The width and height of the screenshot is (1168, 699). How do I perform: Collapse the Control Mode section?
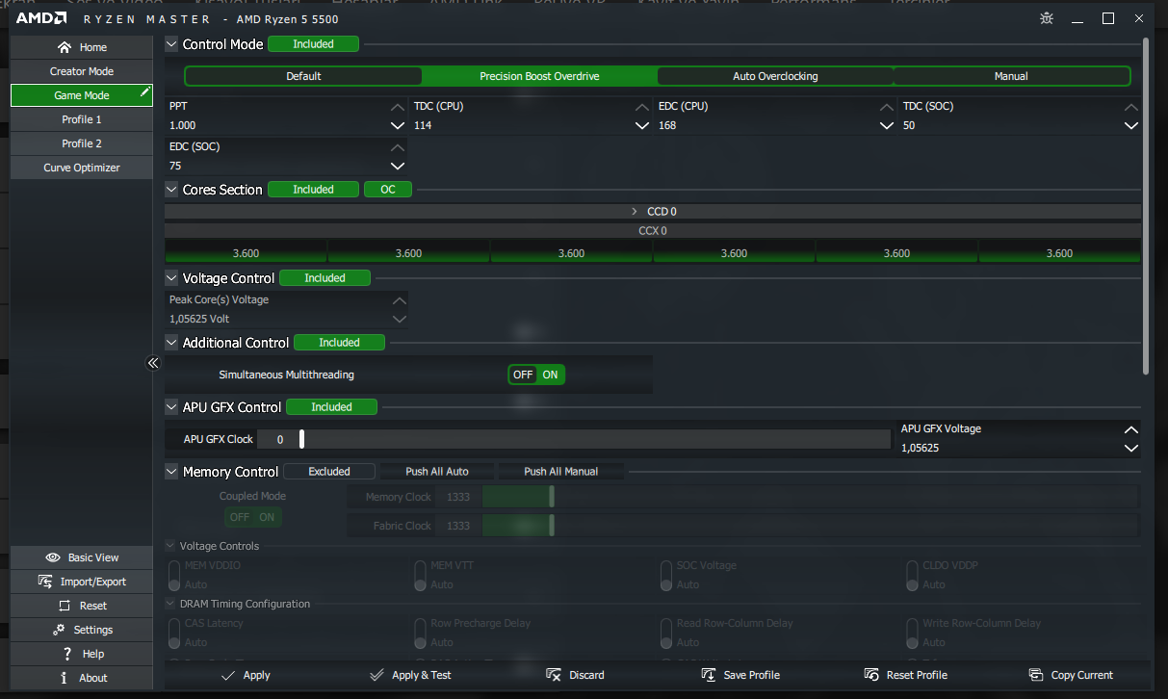tap(171, 44)
